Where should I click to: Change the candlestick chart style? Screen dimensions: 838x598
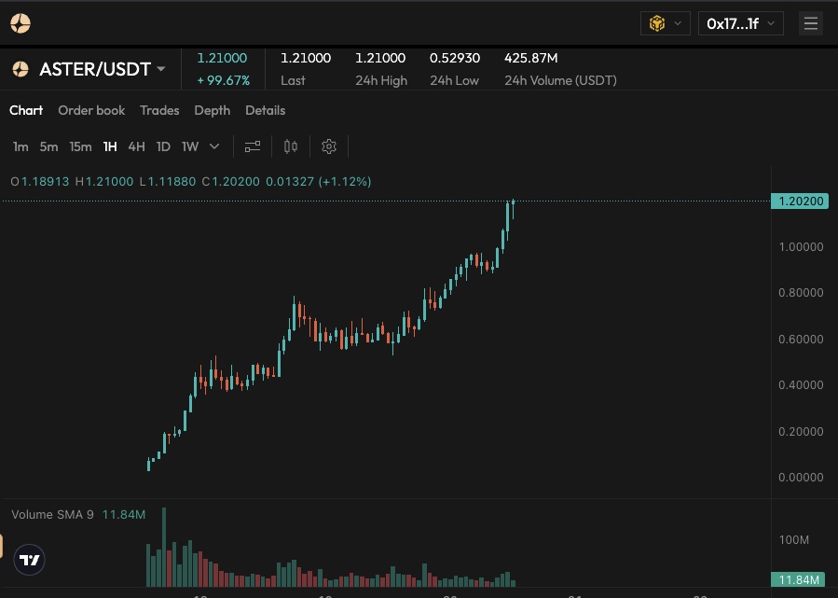[290, 146]
